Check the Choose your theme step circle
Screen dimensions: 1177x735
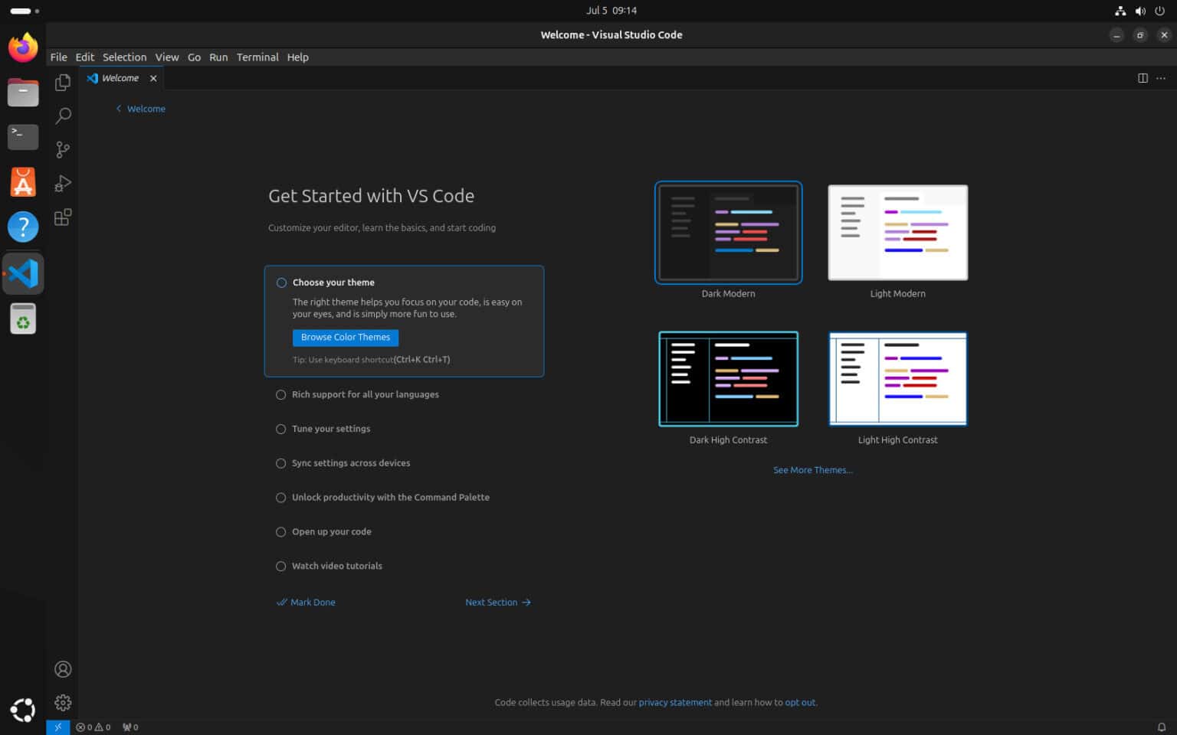click(x=280, y=283)
